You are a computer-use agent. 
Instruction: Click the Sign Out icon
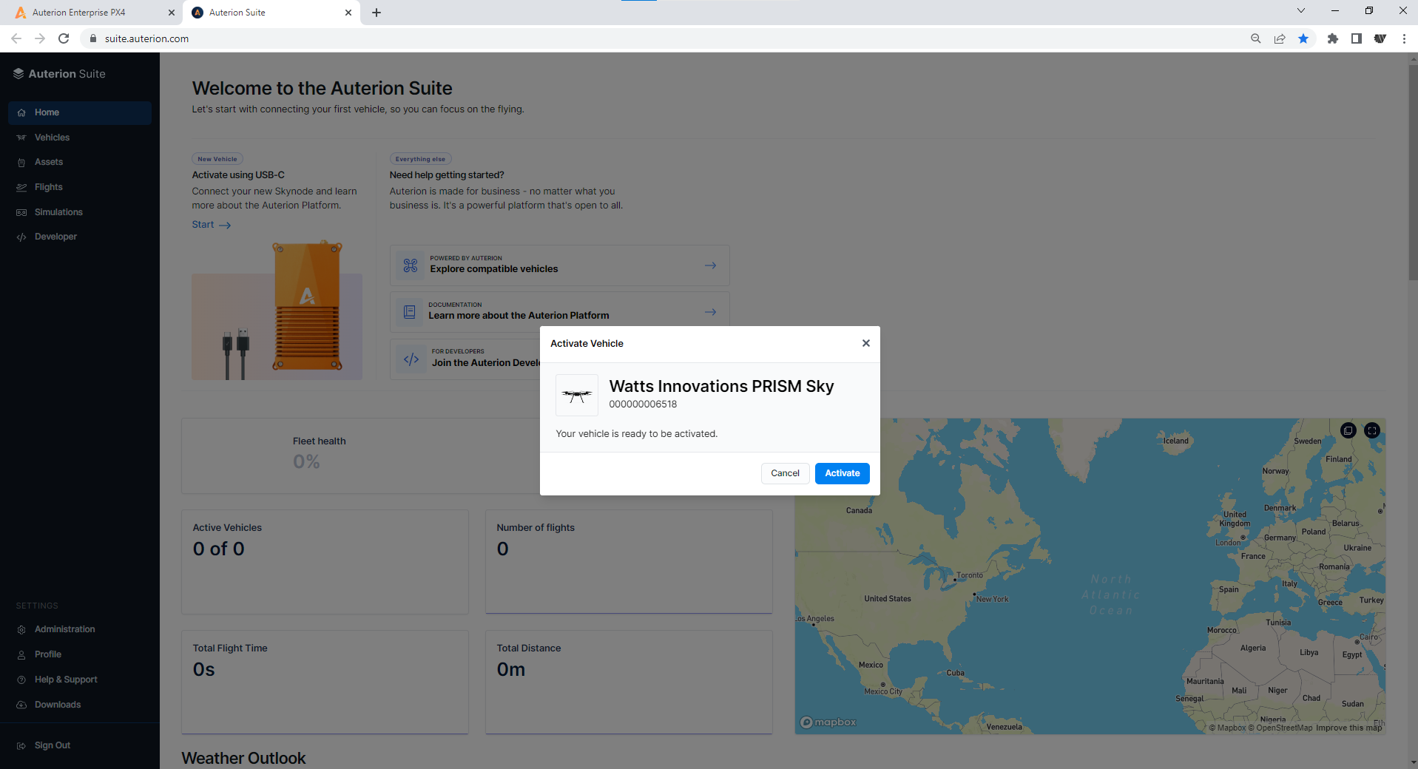click(x=21, y=746)
